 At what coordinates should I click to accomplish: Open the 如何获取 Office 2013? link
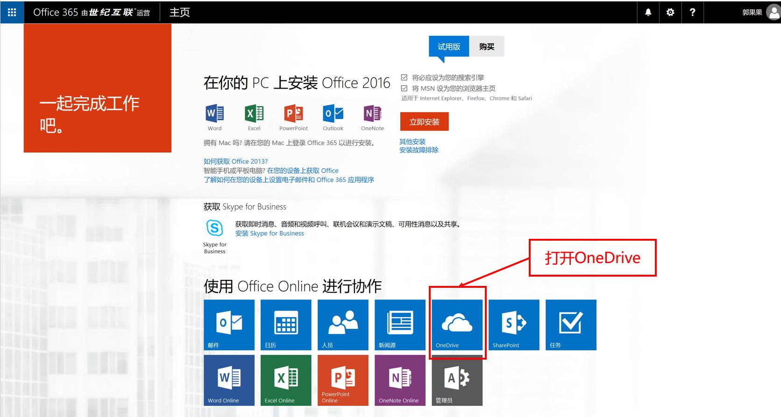(235, 161)
